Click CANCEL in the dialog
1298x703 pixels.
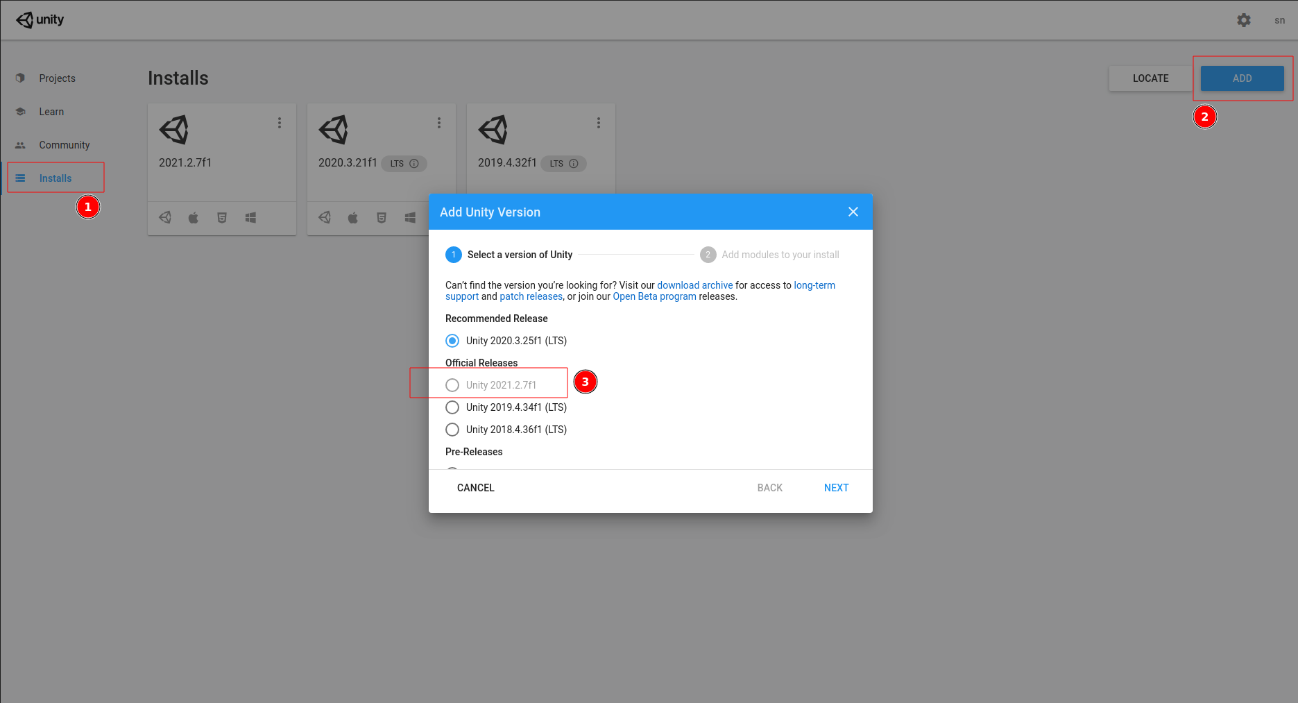tap(475, 488)
